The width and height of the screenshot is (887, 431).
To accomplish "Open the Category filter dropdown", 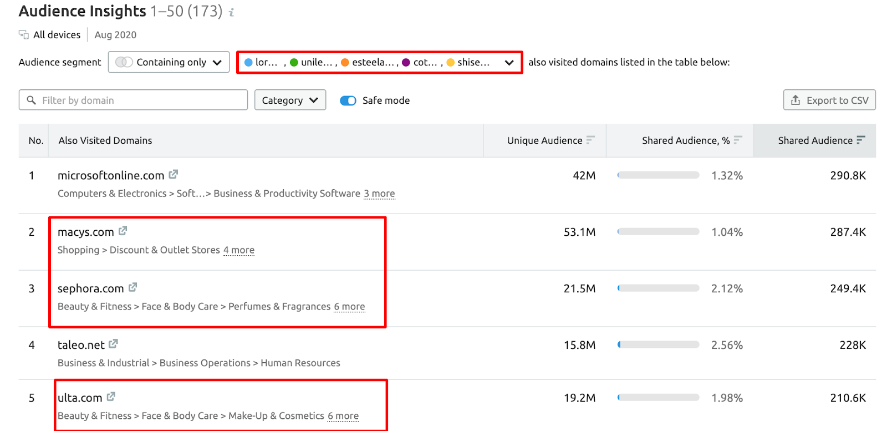I will point(290,100).
